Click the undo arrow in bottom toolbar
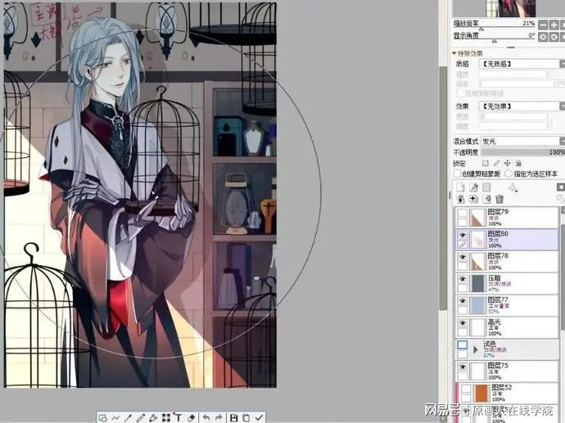Image resolution: width=565 pixels, height=423 pixels. tap(206, 417)
